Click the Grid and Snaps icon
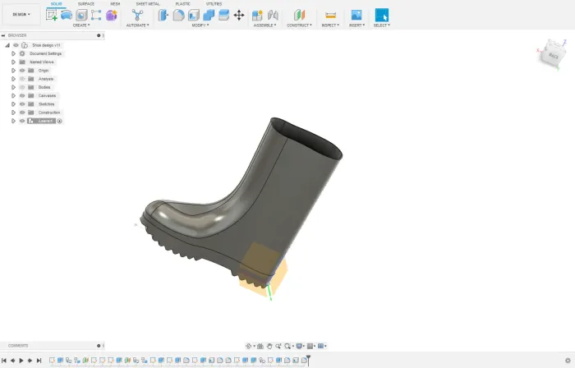 310,346
